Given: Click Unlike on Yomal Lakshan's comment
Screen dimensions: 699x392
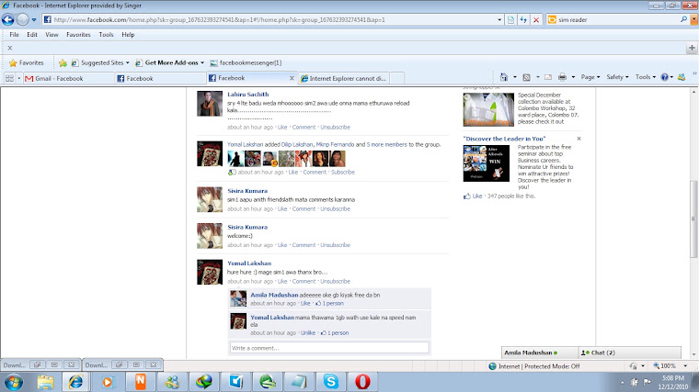Looking at the screenshot, I should 308,333.
